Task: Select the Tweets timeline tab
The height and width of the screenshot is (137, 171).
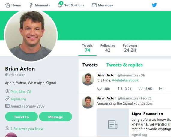Action: (90, 65)
